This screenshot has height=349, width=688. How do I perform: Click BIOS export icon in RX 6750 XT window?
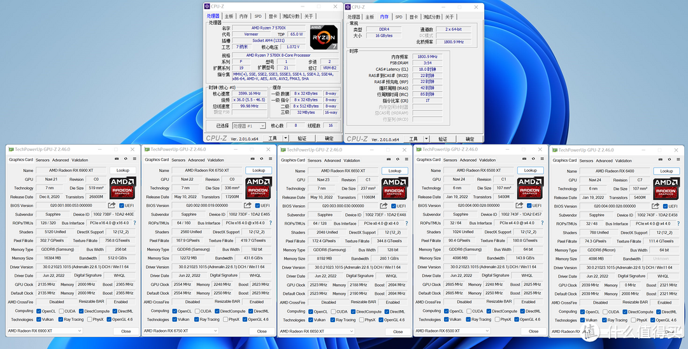pos(248,205)
